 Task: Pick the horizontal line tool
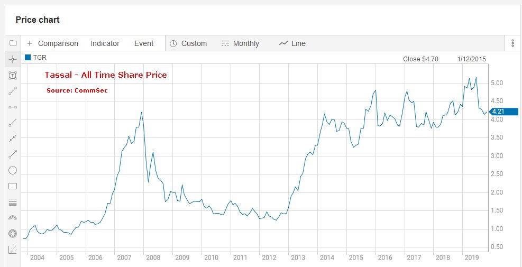point(13,107)
